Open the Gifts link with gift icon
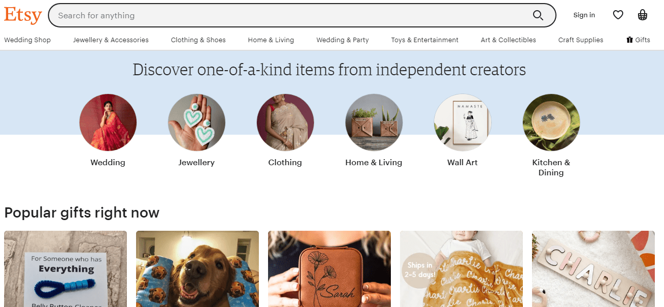The height and width of the screenshot is (307, 664). tap(638, 40)
